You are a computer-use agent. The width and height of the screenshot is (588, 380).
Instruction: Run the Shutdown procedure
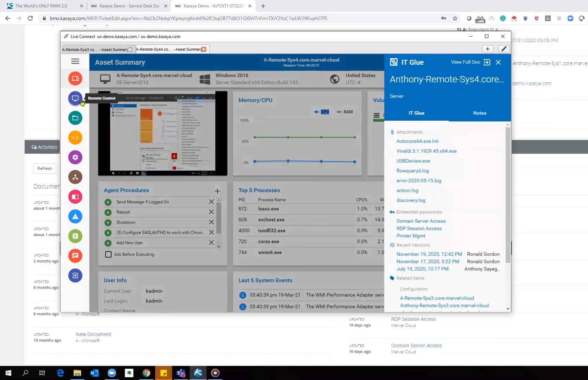[x=108, y=222]
